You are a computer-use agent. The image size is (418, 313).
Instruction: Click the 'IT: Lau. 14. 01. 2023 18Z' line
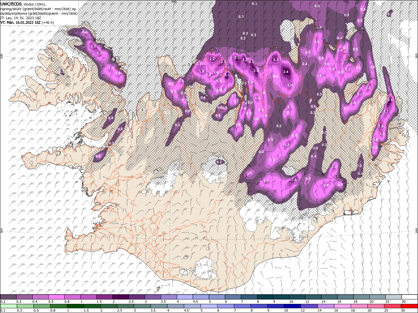21,18
